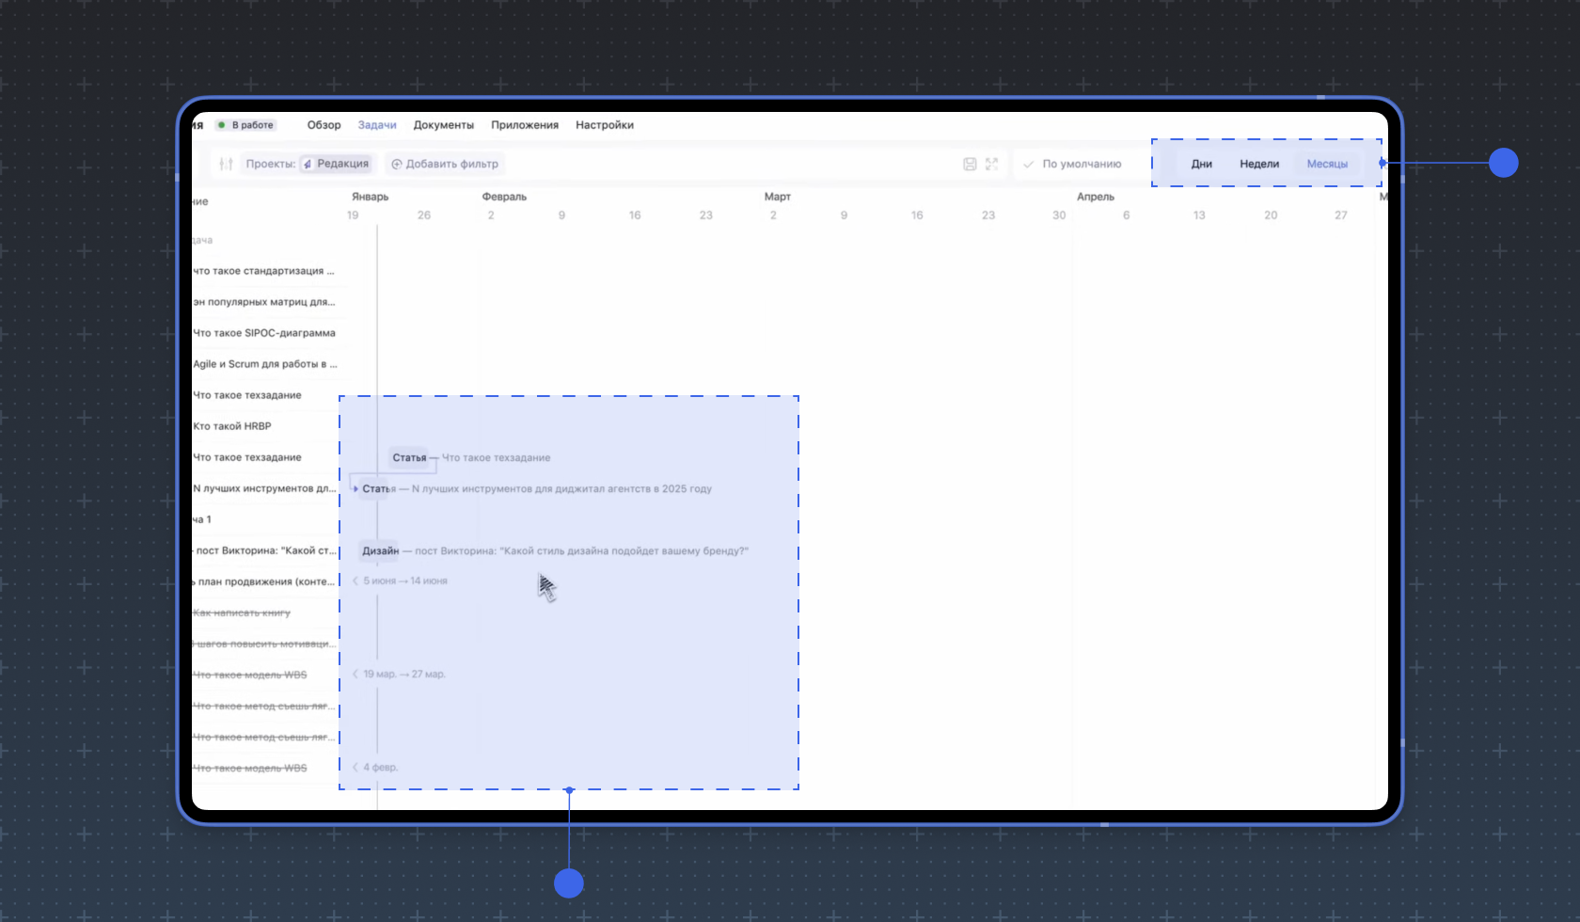Image resolution: width=1580 pixels, height=922 pixels.
Task: Open the По умолчанию view dropdown
Action: tap(1081, 164)
